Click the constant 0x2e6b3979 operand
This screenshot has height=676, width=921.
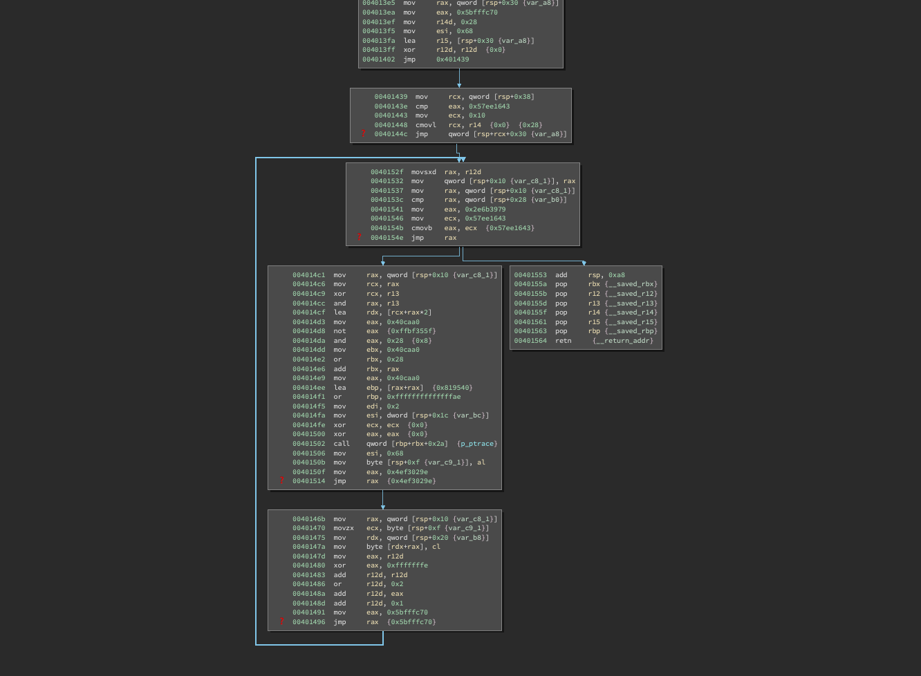tap(485, 209)
